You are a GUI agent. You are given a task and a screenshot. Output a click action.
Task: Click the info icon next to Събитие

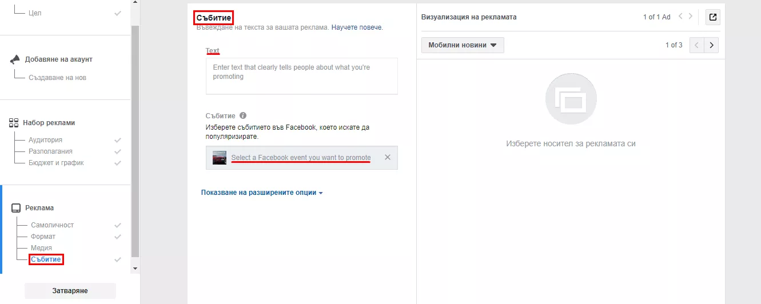click(243, 115)
